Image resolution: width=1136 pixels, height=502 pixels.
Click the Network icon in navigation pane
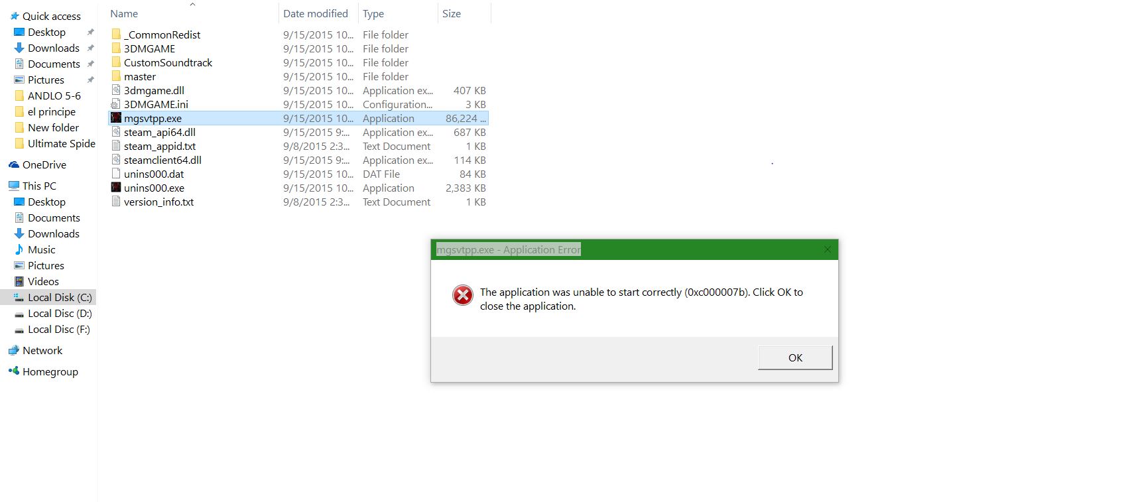[x=14, y=350]
